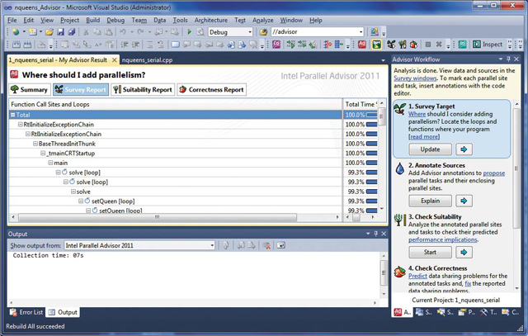
Task: Switch to the Error List tab
Action: pos(26,312)
